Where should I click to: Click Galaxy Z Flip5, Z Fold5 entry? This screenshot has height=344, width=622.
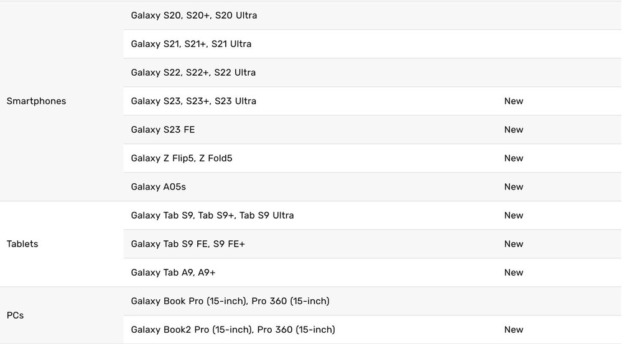(182, 158)
